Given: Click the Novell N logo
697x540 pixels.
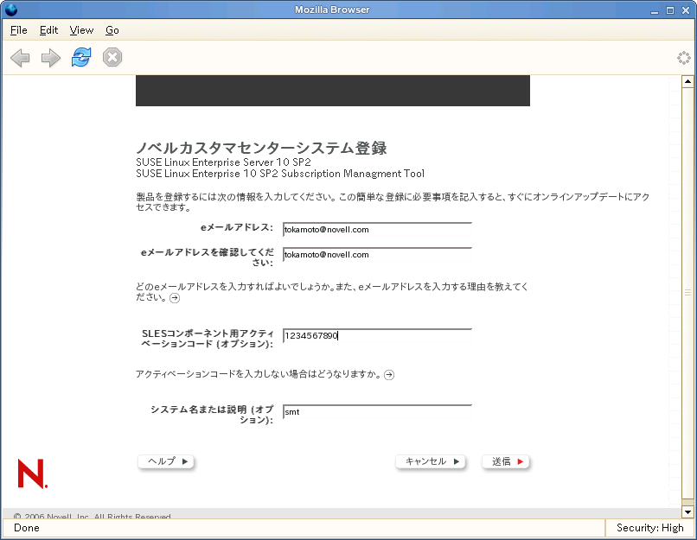Looking at the screenshot, I should (32, 473).
